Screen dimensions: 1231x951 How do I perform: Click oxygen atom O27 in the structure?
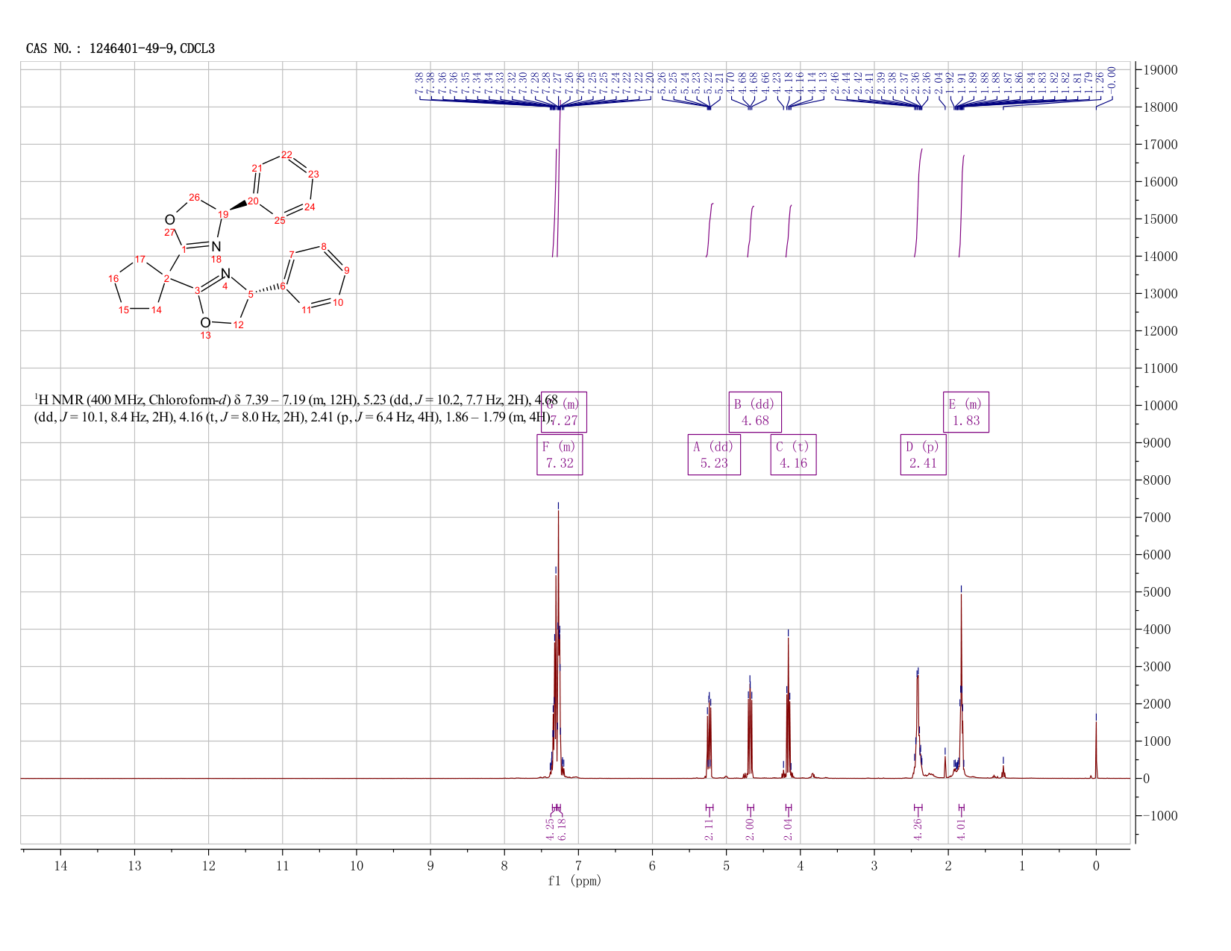click(x=170, y=220)
